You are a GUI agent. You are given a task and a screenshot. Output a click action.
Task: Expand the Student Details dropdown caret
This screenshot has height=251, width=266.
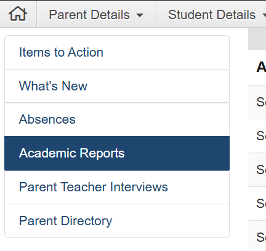tap(264, 15)
